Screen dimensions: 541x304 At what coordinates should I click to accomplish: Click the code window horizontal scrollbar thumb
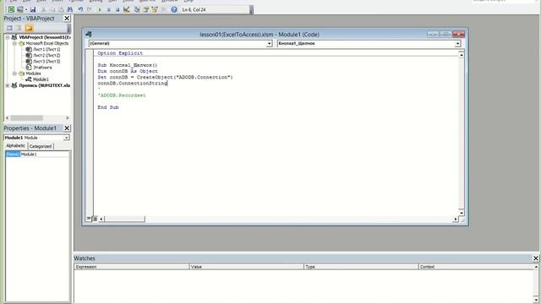pyautogui.click(x=124, y=219)
